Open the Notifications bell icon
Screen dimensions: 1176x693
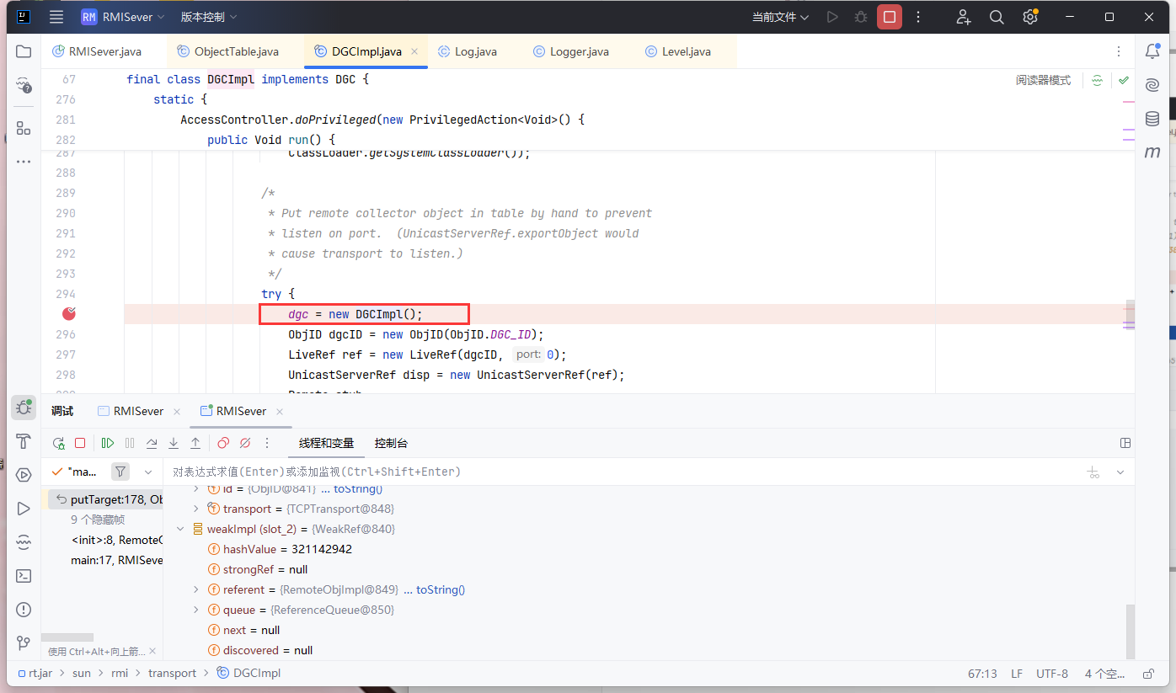(1152, 51)
